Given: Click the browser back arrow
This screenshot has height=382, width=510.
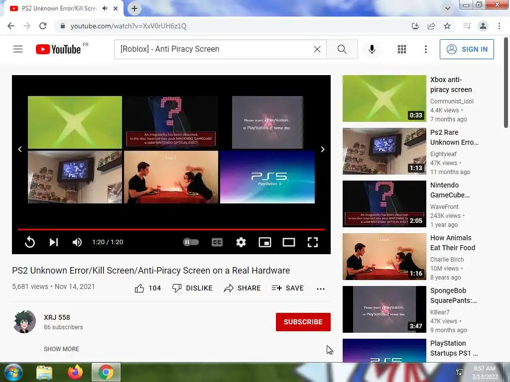Looking at the screenshot, I should [11, 26].
